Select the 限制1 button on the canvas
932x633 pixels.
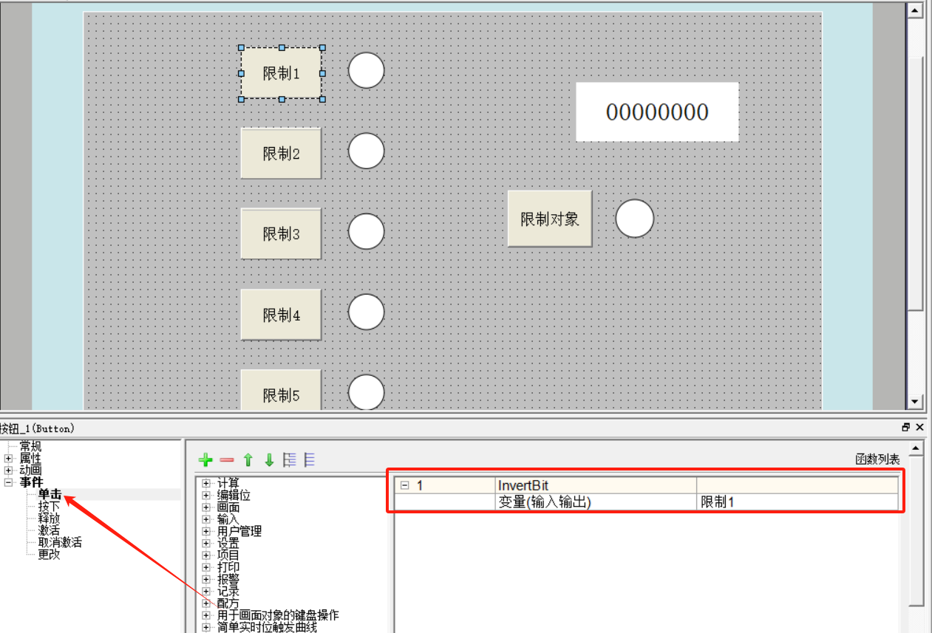[281, 73]
